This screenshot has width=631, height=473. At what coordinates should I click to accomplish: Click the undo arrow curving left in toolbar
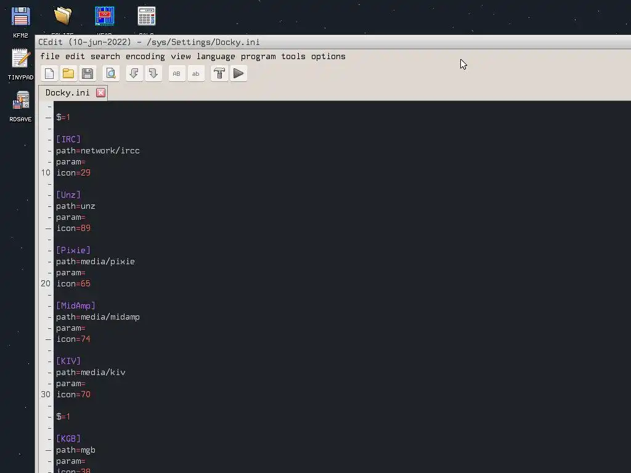(134, 74)
